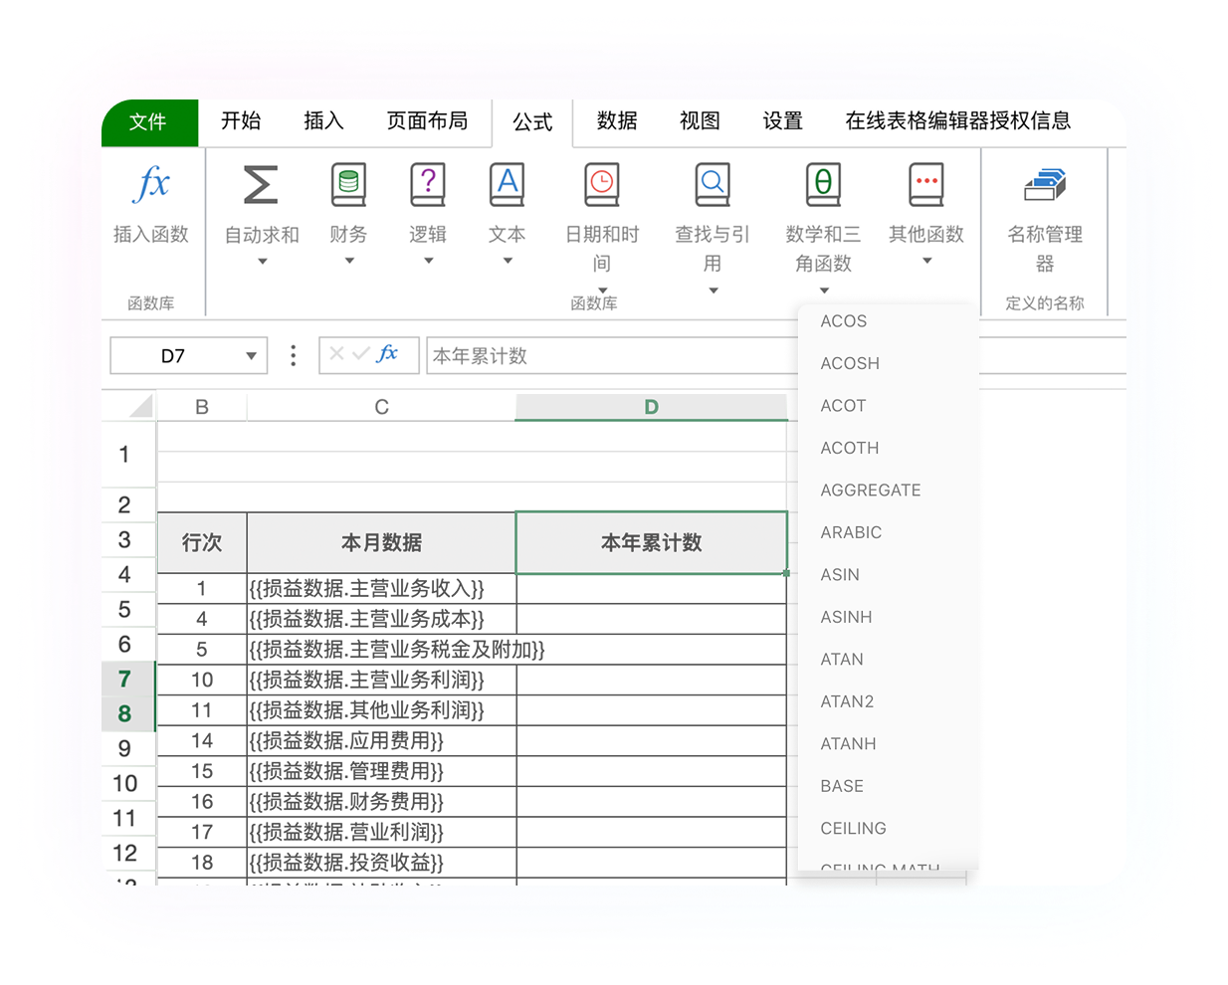The width and height of the screenshot is (1228, 985).
Task: Click the fx icon in the formula bar
Action: coord(392,354)
